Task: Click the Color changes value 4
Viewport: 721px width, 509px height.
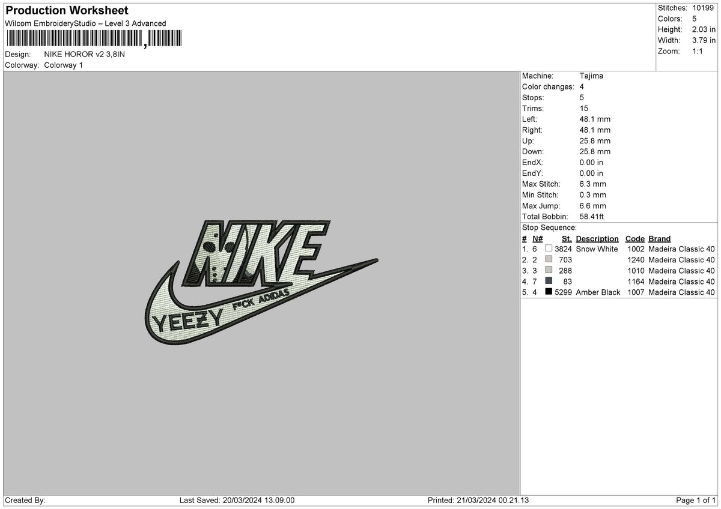Action: pos(582,86)
